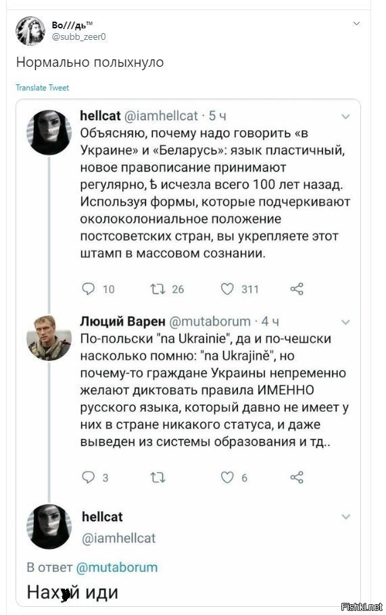Image resolution: width=386 pixels, height=615 pixels.
Task: Reply to Люций Варен's tweet
Action: (89, 477)
